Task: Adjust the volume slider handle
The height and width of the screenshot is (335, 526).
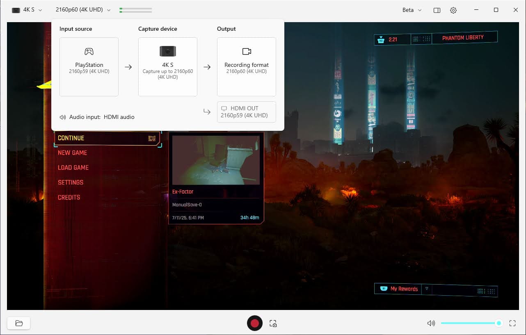Action: pyautogui.click(x=499, y=323)
